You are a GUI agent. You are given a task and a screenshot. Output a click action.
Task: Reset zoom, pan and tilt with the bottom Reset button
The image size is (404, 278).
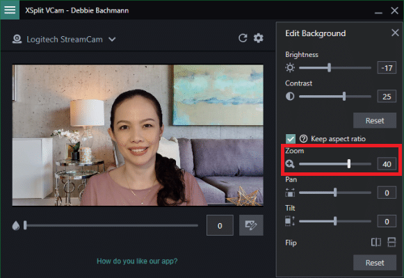point(375,263)
